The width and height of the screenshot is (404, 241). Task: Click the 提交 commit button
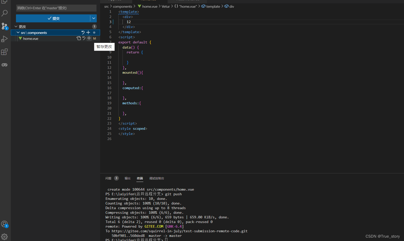(x=53, y=18)
